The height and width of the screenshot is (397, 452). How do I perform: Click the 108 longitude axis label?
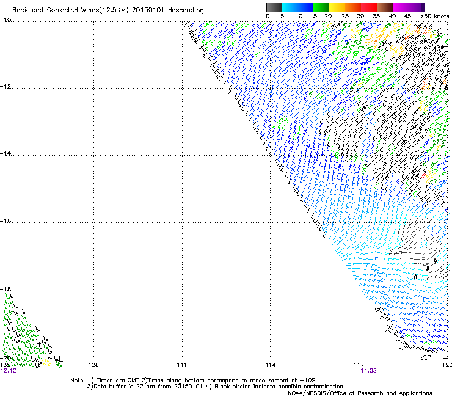pos(93,365)
